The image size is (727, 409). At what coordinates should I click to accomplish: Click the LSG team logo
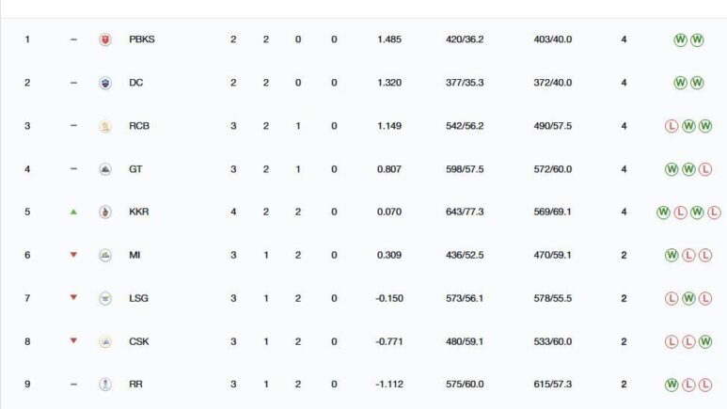(x=105, y=298)
